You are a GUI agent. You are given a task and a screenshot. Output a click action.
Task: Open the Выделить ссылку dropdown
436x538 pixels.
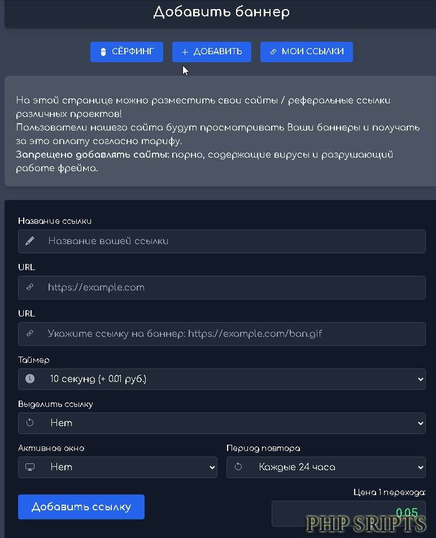222,423
